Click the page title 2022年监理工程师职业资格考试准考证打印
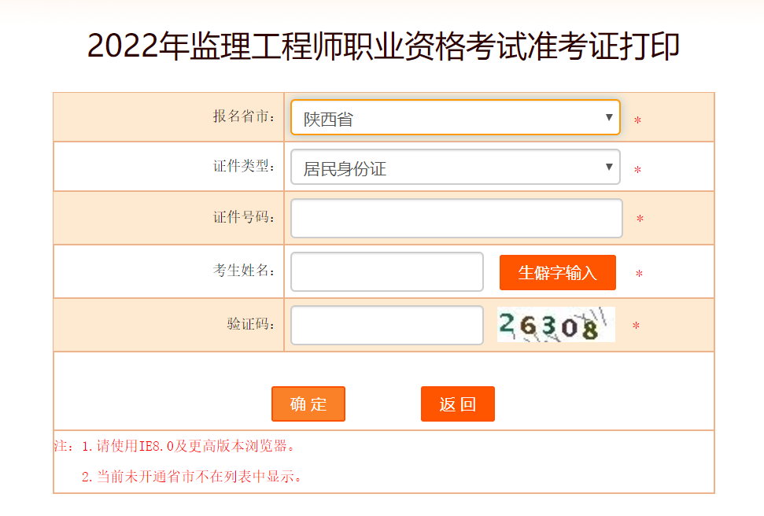 pos(382,46)
